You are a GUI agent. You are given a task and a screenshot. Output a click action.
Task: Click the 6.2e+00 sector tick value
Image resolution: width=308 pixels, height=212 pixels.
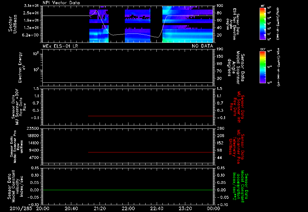tap(31, 35)
